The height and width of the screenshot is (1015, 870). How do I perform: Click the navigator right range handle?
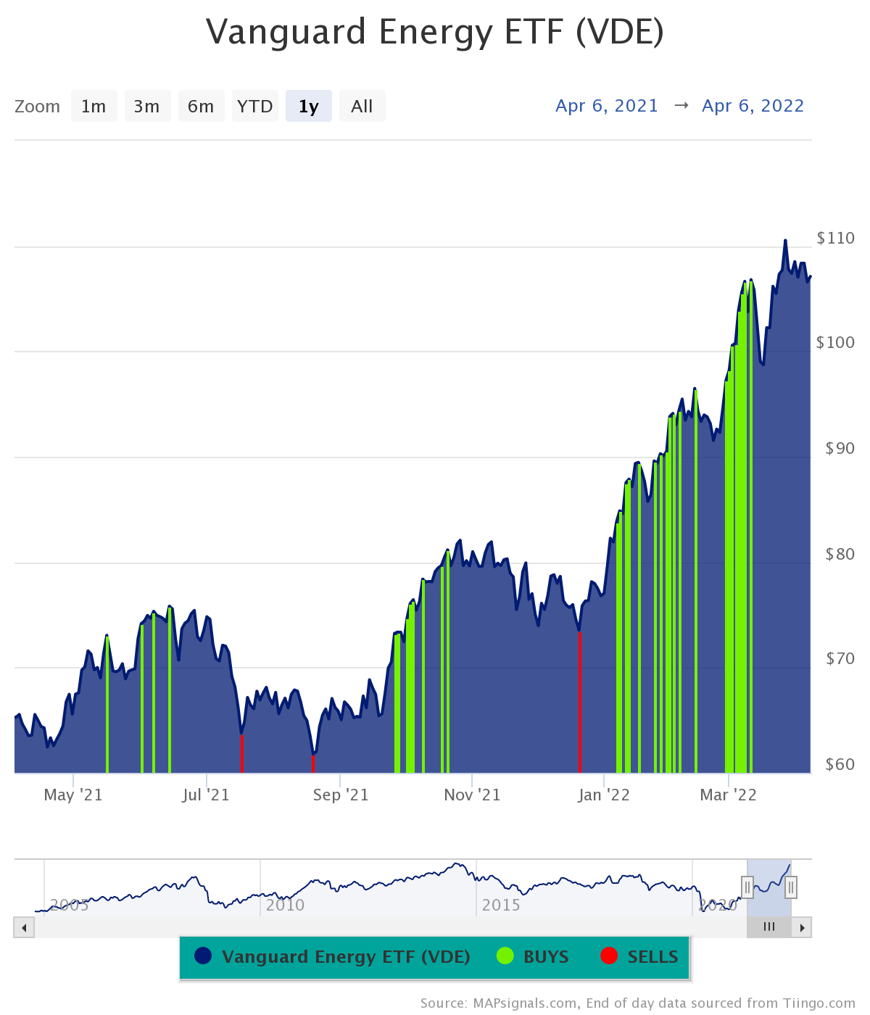pyautogui.click(x=791, y=887)
